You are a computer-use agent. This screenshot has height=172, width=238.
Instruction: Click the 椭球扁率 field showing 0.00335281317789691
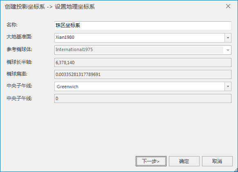tap(143, 74)
